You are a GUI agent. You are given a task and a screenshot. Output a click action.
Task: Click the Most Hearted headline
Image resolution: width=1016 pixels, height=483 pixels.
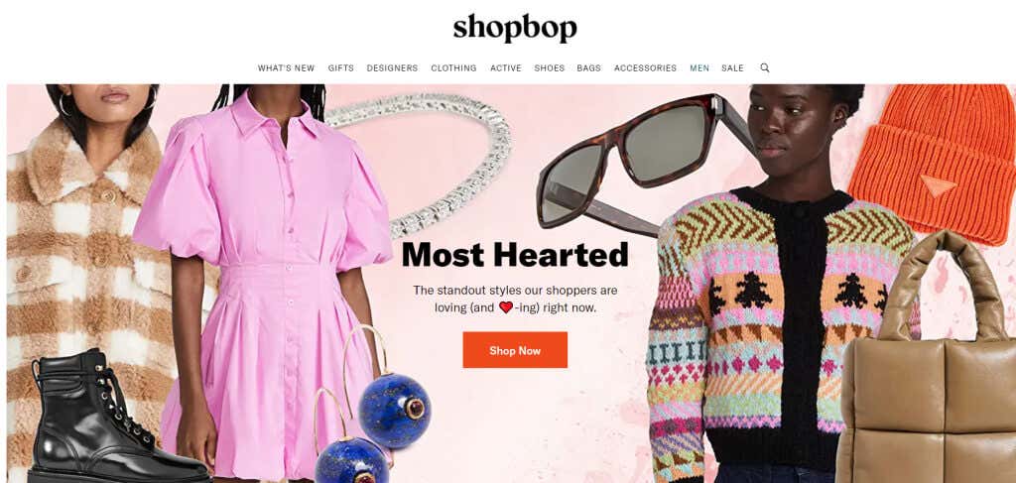515,255
